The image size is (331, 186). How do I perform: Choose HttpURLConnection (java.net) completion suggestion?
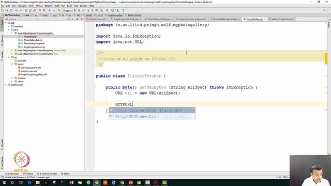[152, 110]
